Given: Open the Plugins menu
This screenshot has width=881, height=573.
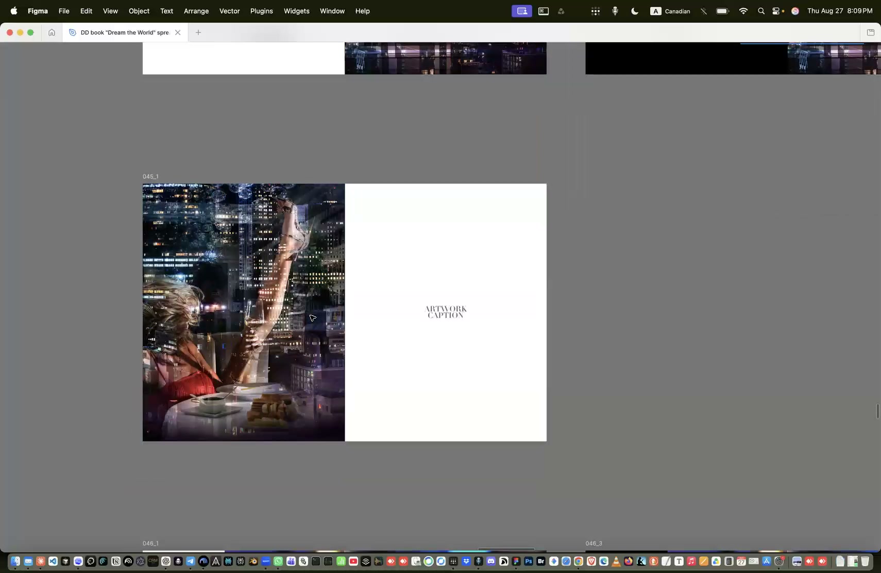Looking at the screenshot, I should click(262, 11).
